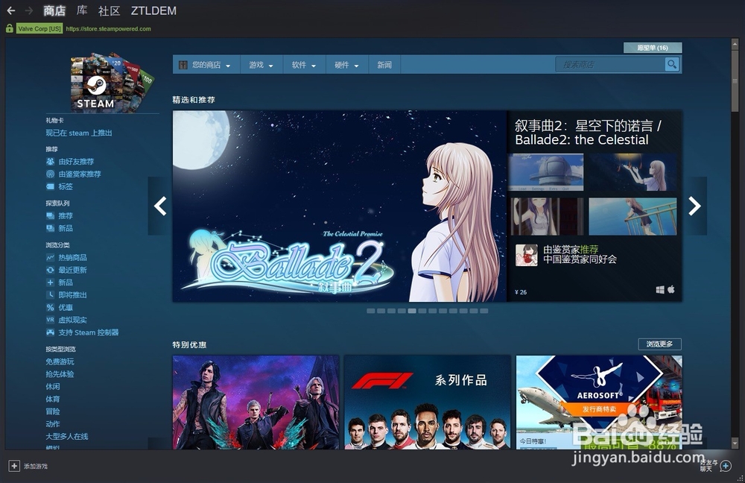Open the Aerosoft publisher sale card
Screen dimensions: 745x483
599,402
